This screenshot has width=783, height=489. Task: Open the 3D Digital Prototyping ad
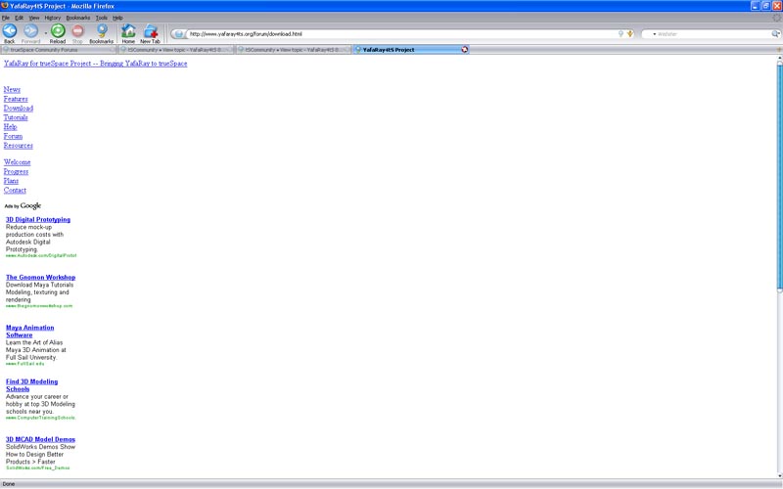click(x=38, y=219)
